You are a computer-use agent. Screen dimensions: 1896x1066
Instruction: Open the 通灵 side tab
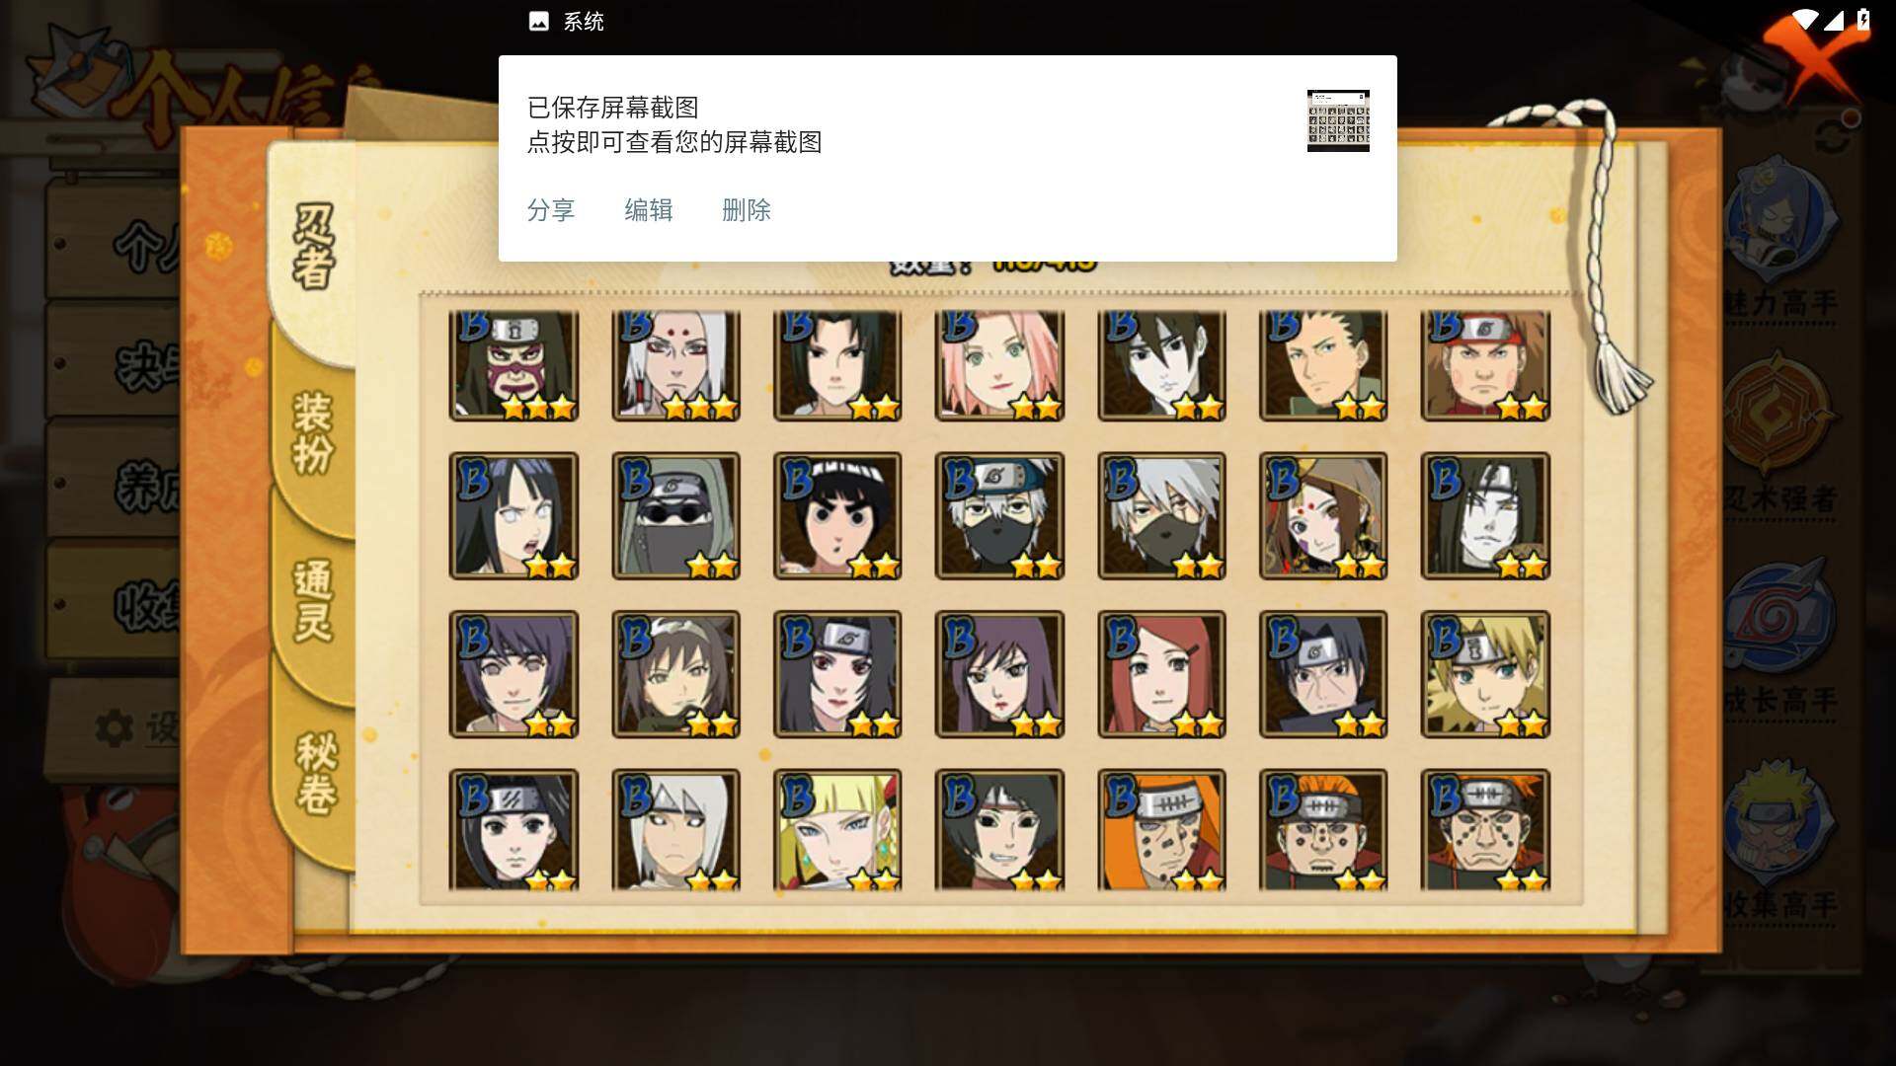tap(312, 600)
